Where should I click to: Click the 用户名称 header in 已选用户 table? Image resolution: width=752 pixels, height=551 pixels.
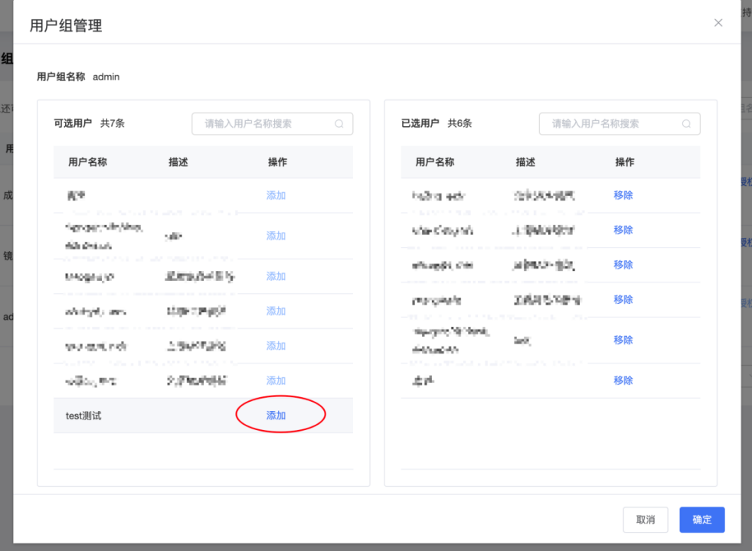pyautogui.click(x=434, y=162)
